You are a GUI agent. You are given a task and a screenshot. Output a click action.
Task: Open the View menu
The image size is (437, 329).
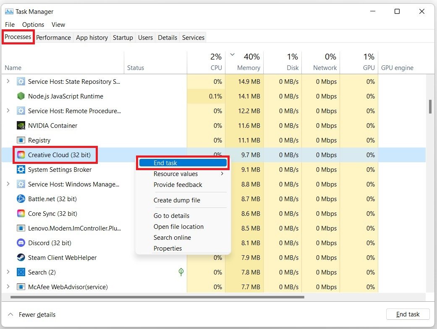click(58, 24)
